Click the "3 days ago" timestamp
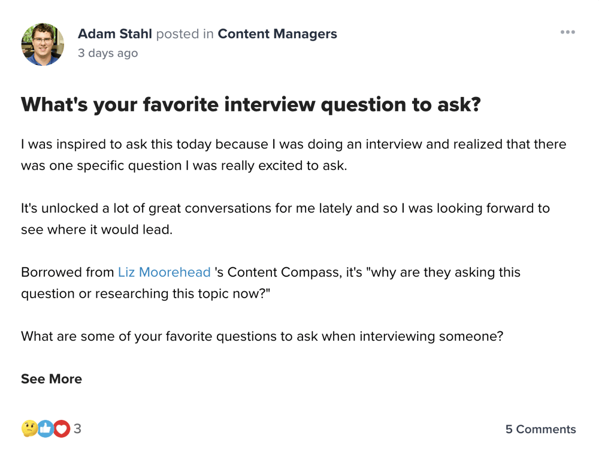 pyautogui.click(x=108, y=53)
